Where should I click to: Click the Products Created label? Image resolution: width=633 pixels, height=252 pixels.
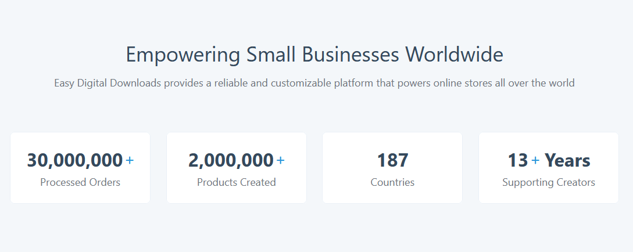pyautogui.click(x=237, y=182)
